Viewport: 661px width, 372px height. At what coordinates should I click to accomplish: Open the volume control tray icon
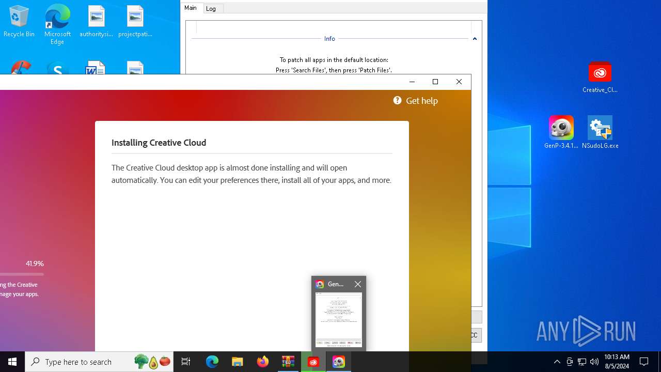click(x=594, y=362)
